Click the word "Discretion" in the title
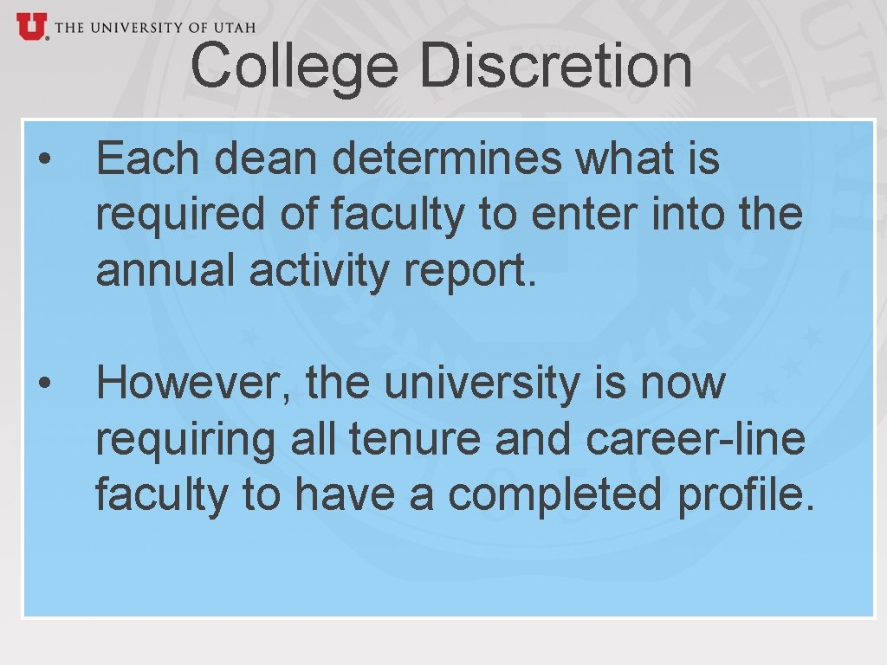 [x=556, y=67]
